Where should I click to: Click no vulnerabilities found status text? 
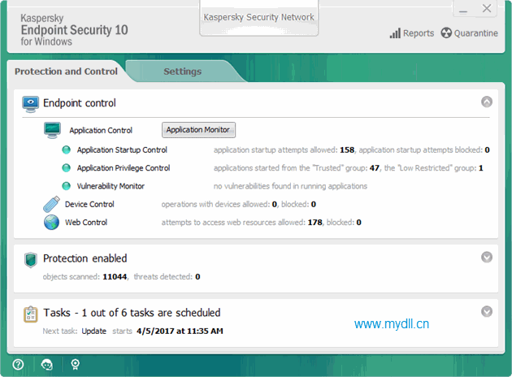pyautogui.click(x=290, y=186)
